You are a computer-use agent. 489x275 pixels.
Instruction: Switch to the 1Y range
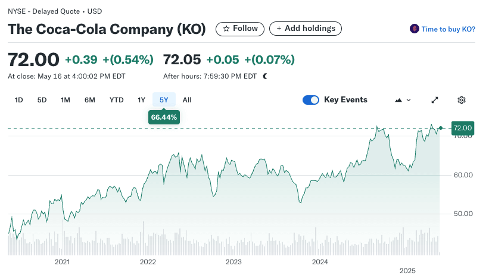pos(141,100)
